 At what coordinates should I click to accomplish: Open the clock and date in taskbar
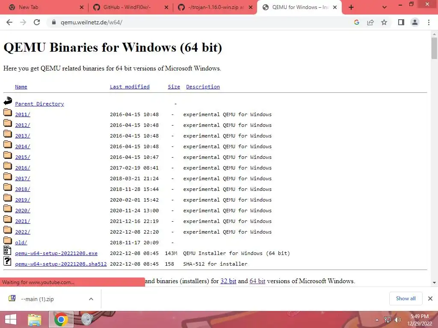click(420, 320)
